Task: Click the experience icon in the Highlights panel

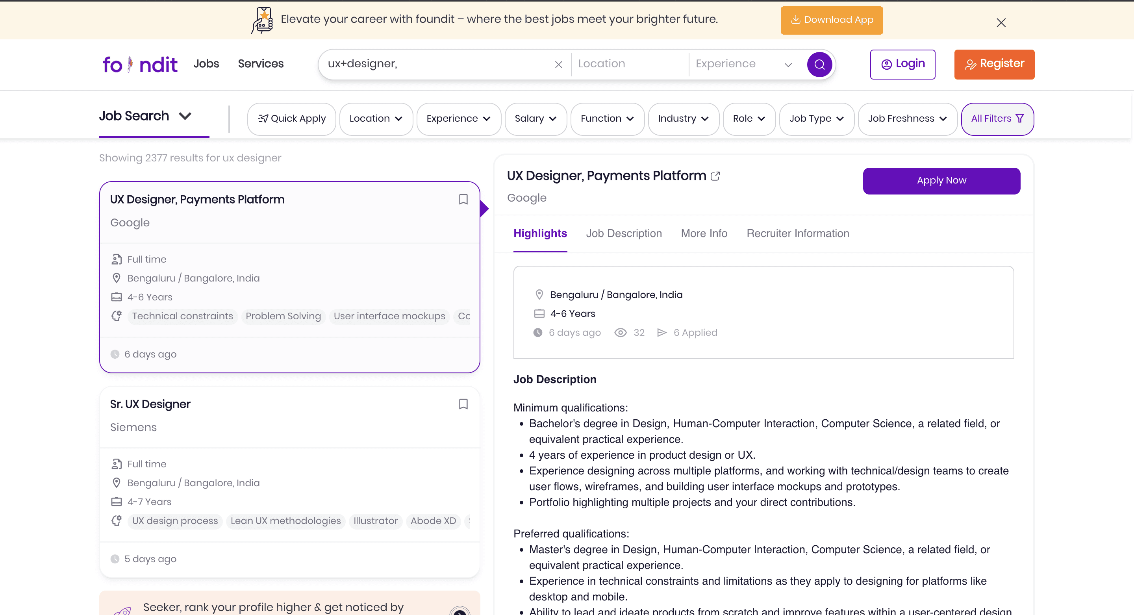Action: tap(539, 313)
